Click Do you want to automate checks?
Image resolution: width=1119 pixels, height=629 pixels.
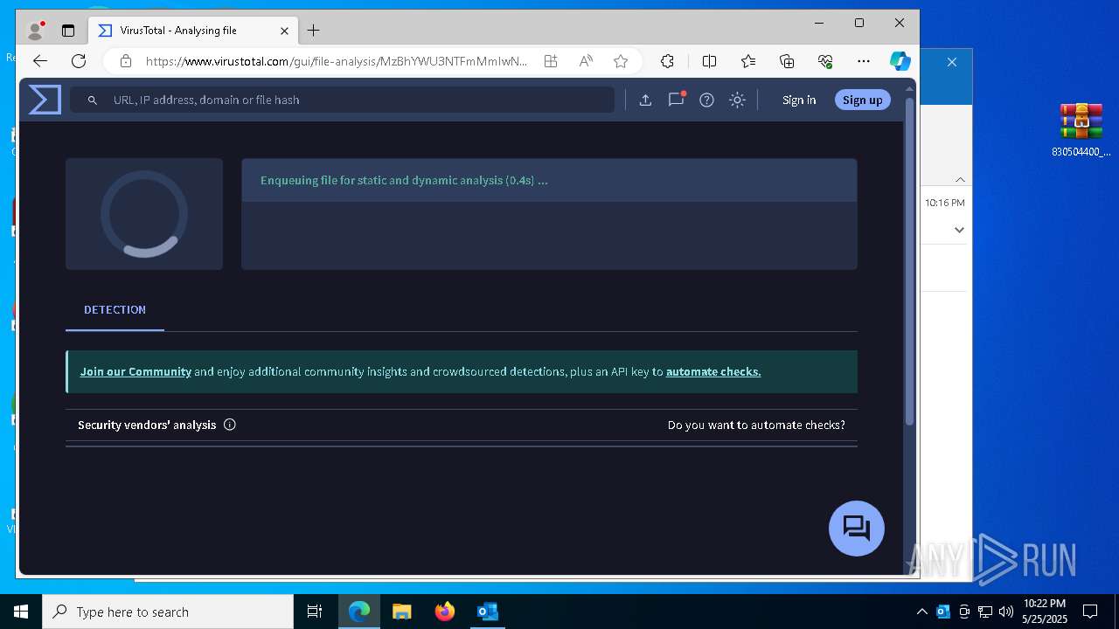[x=756, y=425]
